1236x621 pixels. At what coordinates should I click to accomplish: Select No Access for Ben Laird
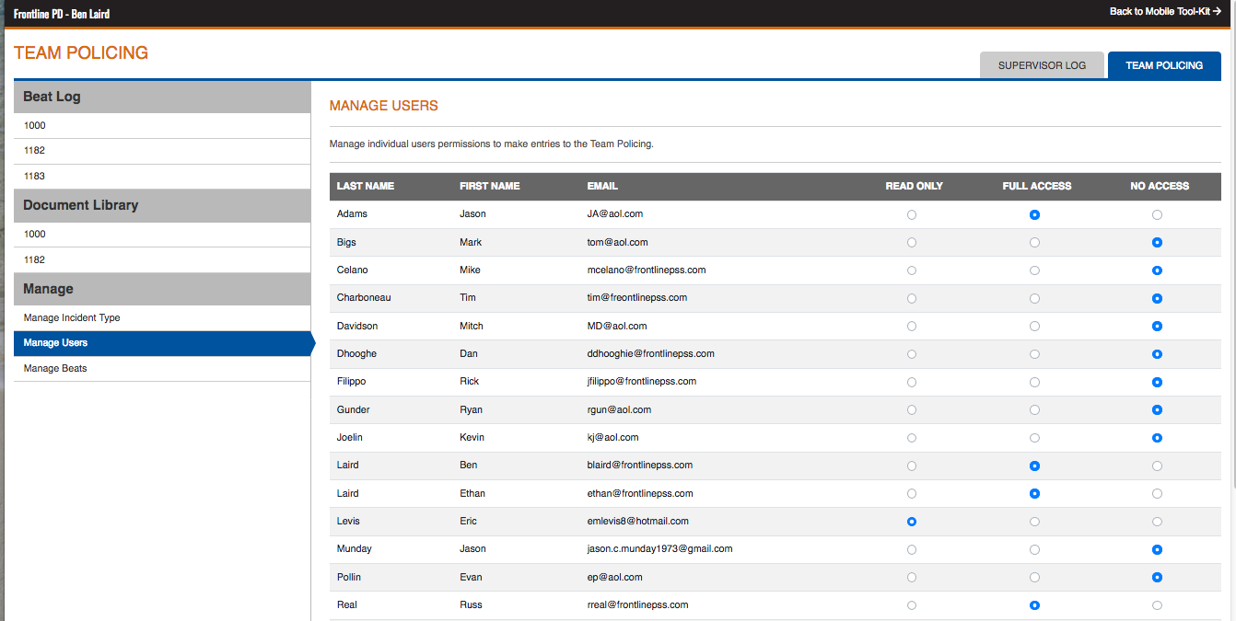click(1157, 466)
